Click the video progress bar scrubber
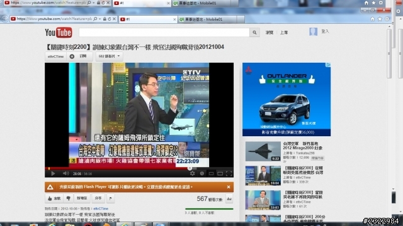The width and height of the screenshot is (403, 226). [x=190, y=168]
